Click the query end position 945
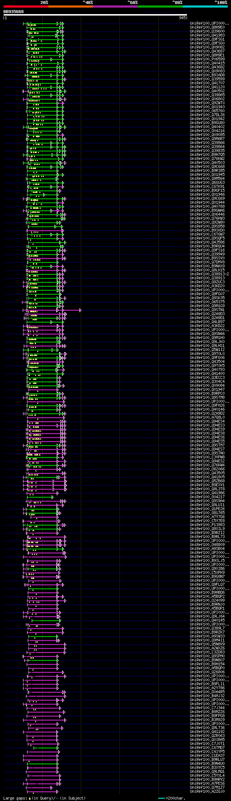The width and height of the screenshot is (231, 801). tap(182, 18)
